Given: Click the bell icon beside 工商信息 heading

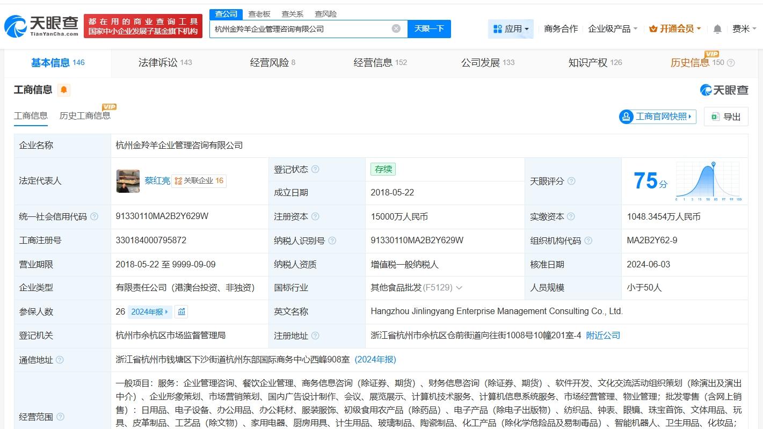Looking at the screenshot, I should 64,90.
